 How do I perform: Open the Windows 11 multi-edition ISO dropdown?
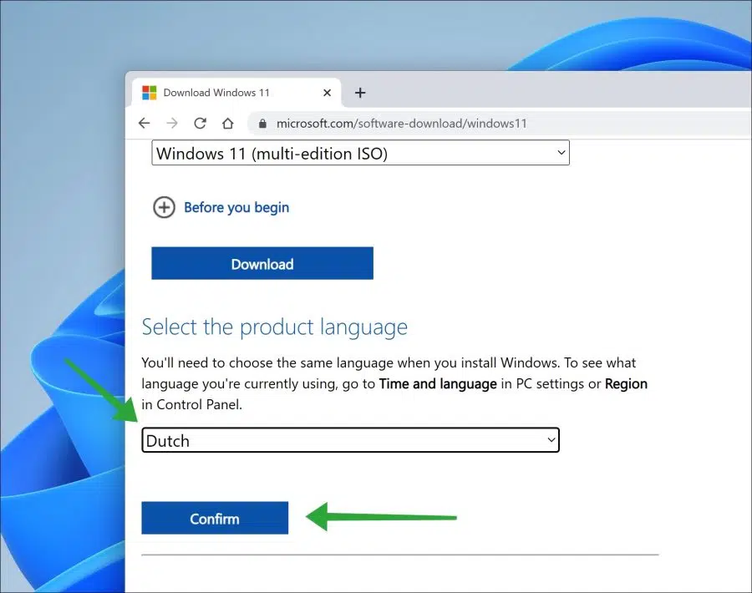click(361, 153)
